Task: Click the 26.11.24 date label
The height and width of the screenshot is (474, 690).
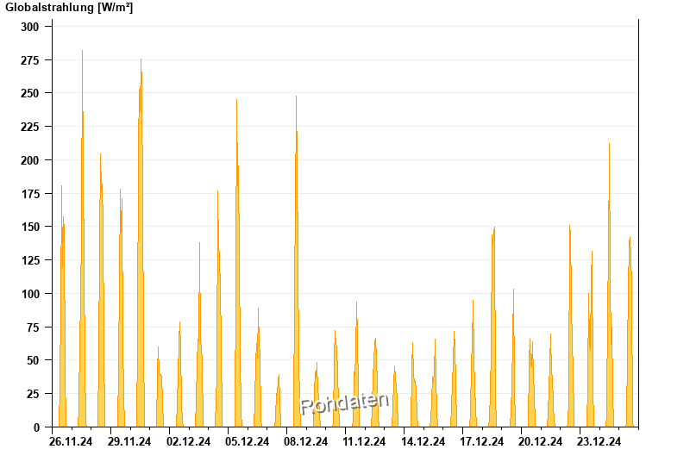Action: 71,441
